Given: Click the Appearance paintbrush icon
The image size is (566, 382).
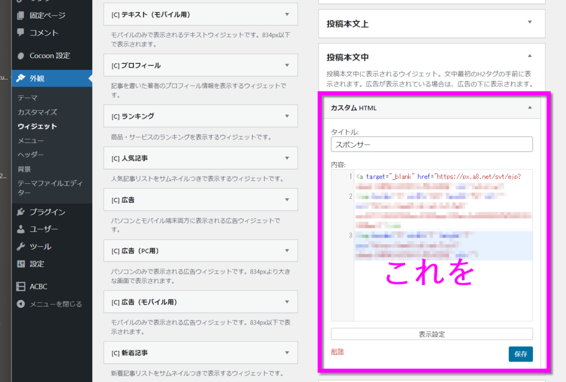Looking at the screenshot, I should coord(21,78).
